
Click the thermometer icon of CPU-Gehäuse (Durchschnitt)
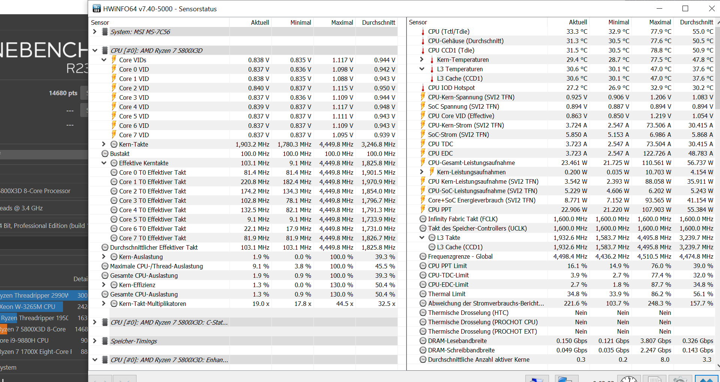pos(423,41)
